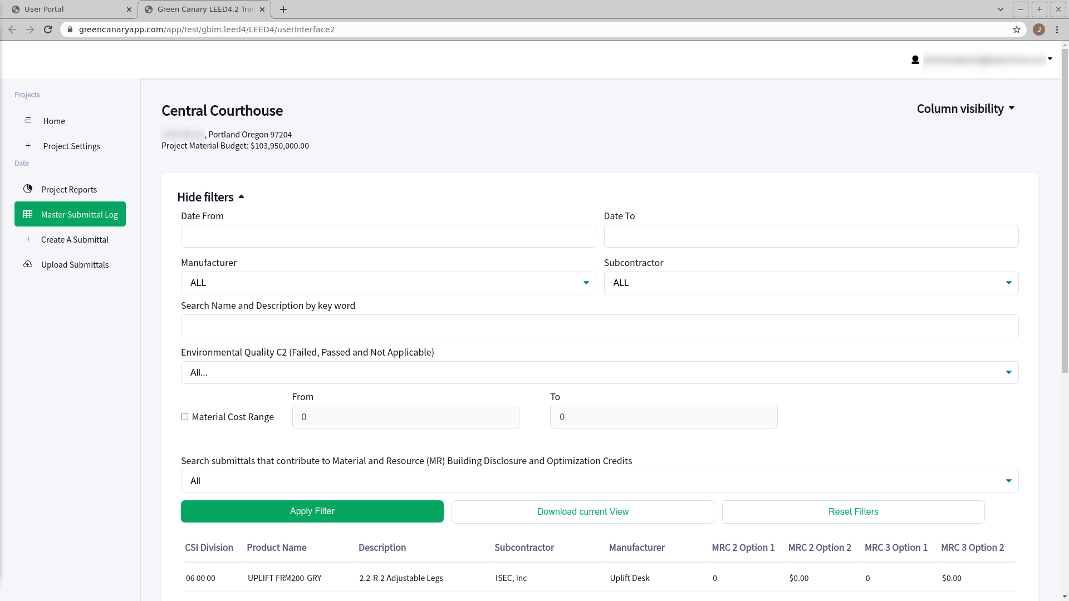
Task: Open the Manufacturer dropdown
Action: [x=388, y=283]
